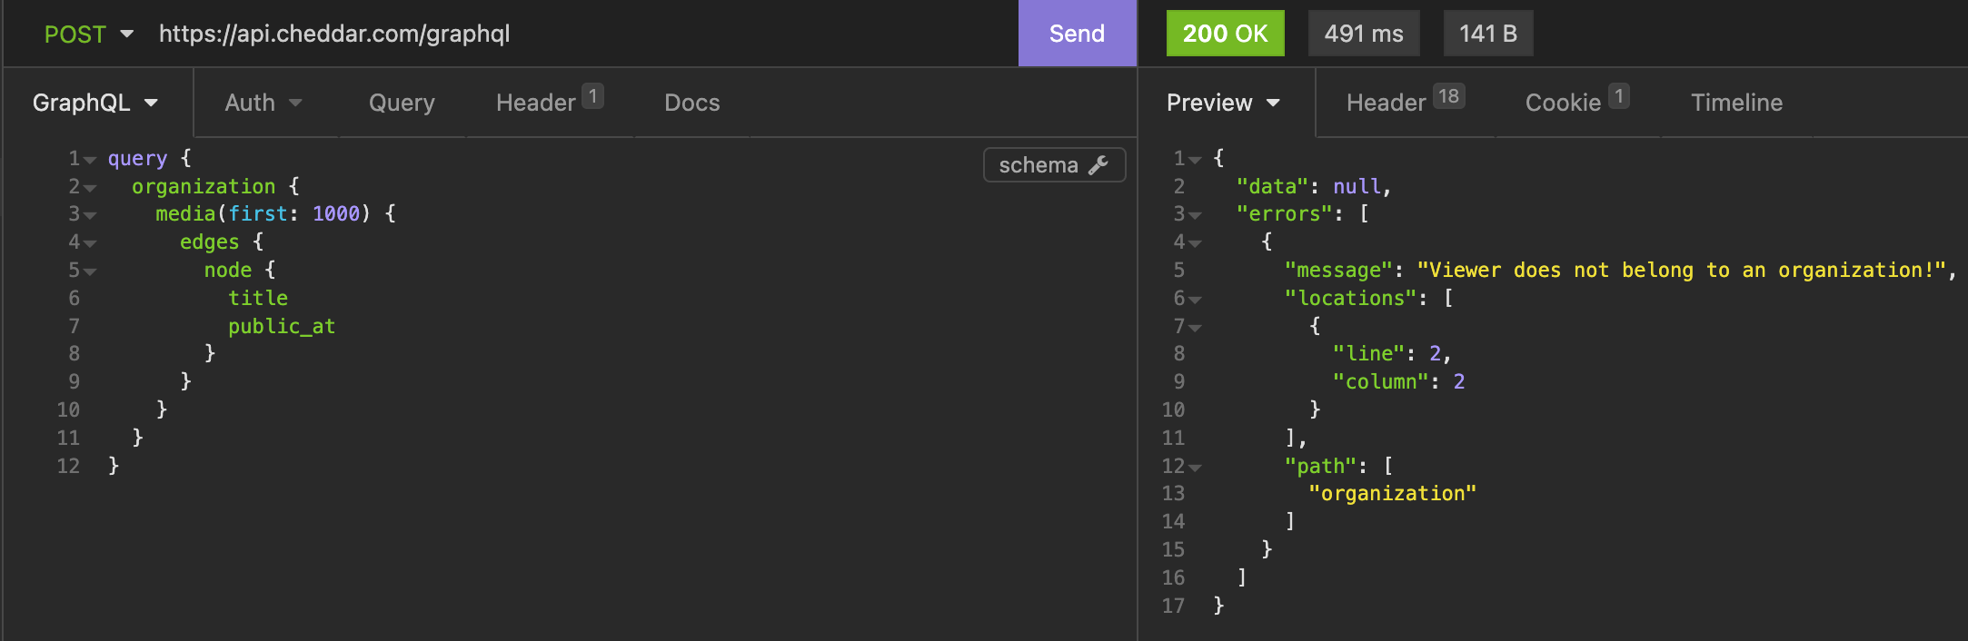The width and height of the screenshot is (1968, 641).
Task: Switch to the Timeline tab
Action: pos(1736,103)
